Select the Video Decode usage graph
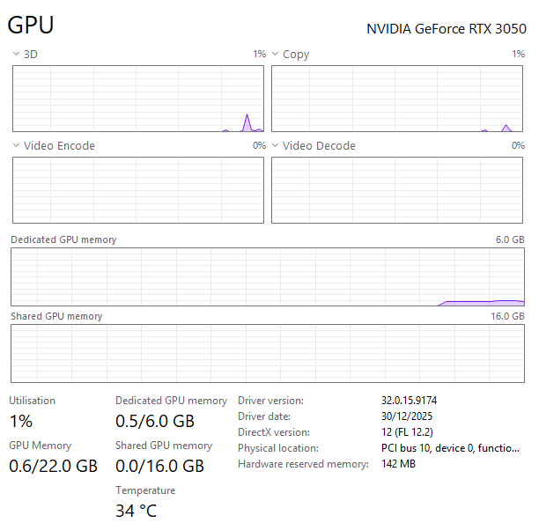The width and height of the screenshot is (546, 523). click(x=397, y=190)
